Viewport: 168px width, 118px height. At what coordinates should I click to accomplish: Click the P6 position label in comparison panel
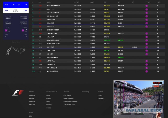tap(26, 11)
